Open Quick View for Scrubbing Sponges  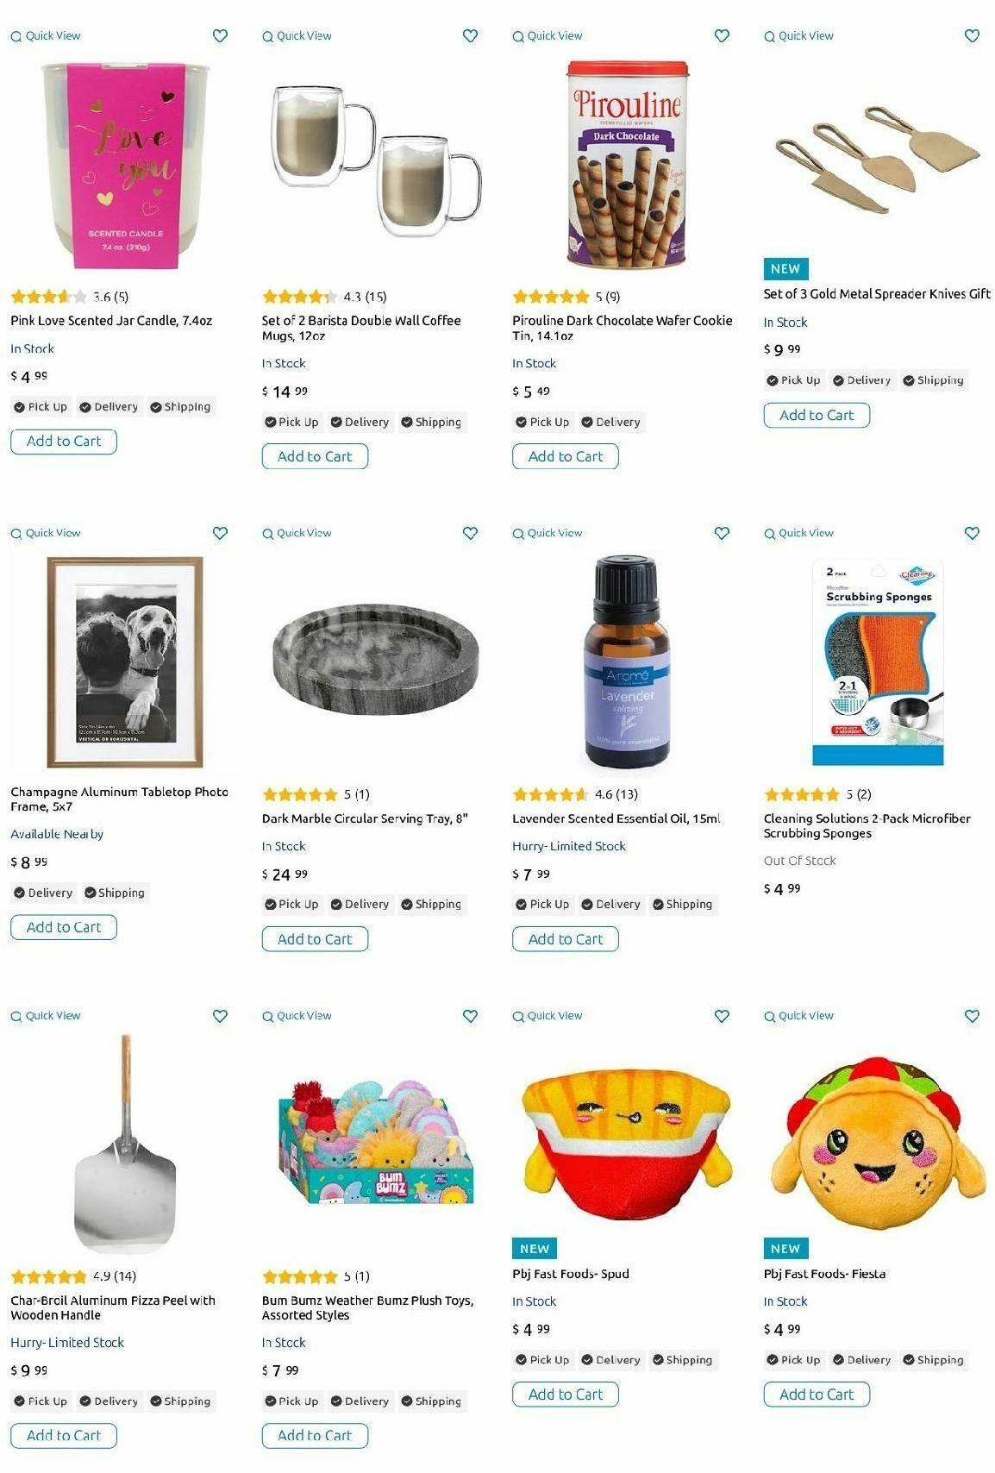coord(798,533)
